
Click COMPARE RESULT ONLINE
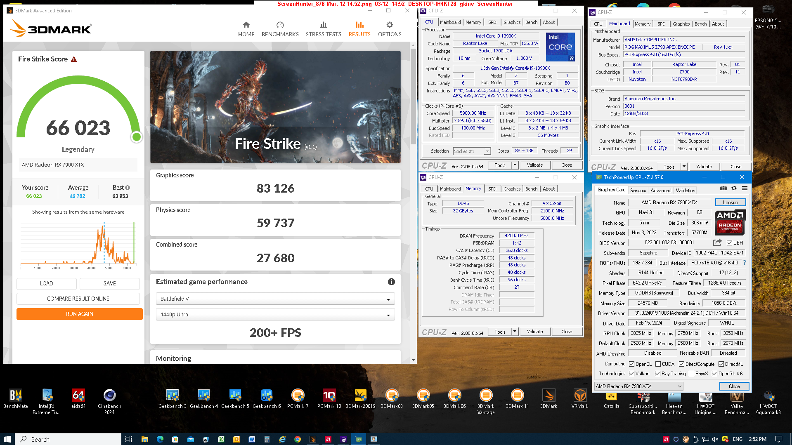click(x=78, y=299)
